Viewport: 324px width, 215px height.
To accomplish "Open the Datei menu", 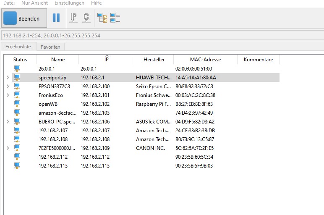I will click(x=9, y=3).
